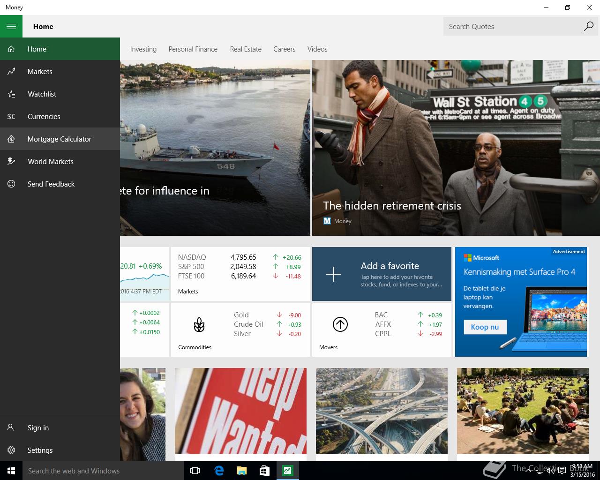Screen dimensions: 600x480
Task: Click the Koop nu button in the ad
Action: (485, 327)
